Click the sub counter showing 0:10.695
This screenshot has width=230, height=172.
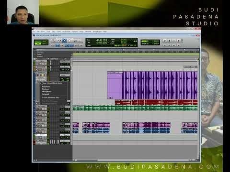point(102,43)
